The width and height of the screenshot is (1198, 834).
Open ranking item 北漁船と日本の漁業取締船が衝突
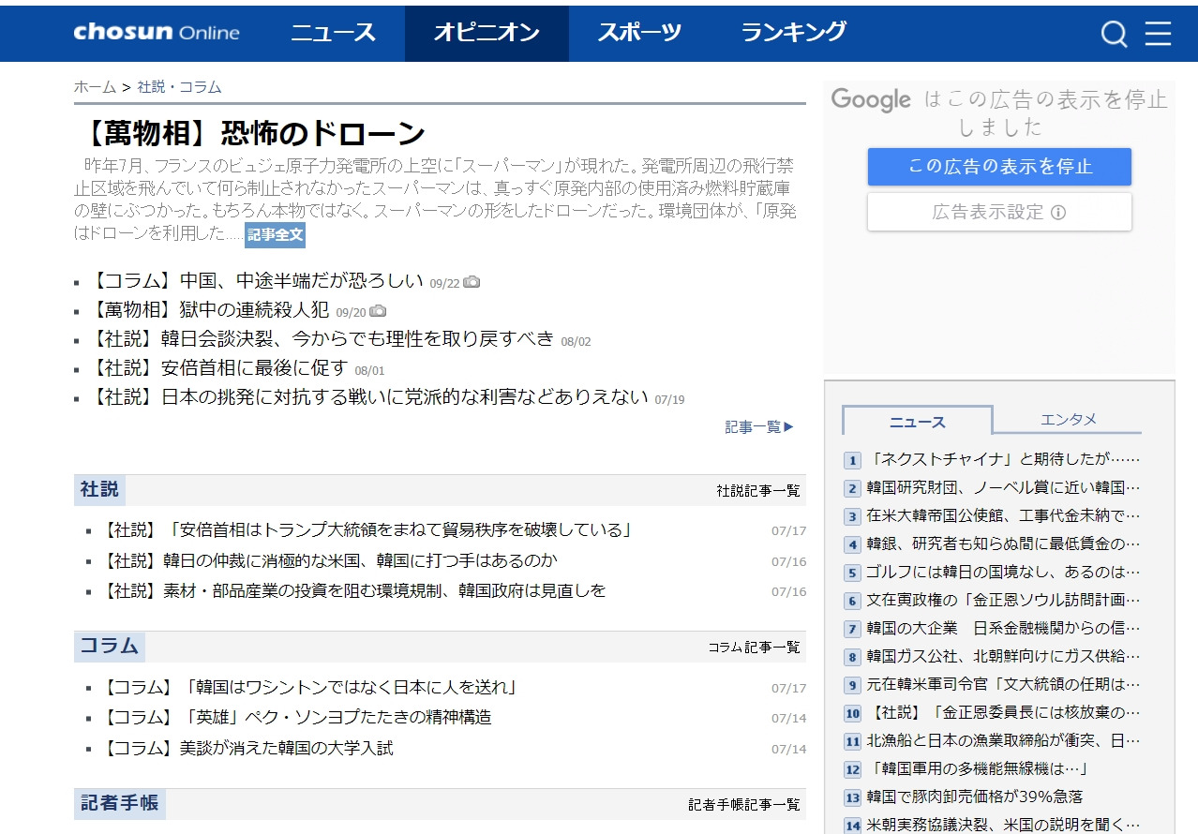coord(1003,741)
